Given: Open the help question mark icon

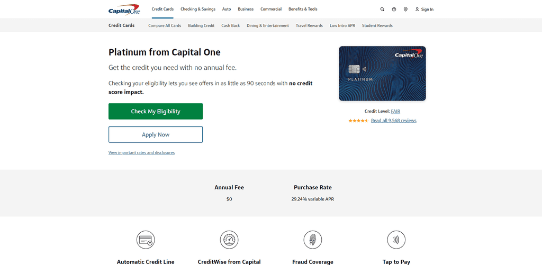Looking at the screenshot, I should coord(394,10).
